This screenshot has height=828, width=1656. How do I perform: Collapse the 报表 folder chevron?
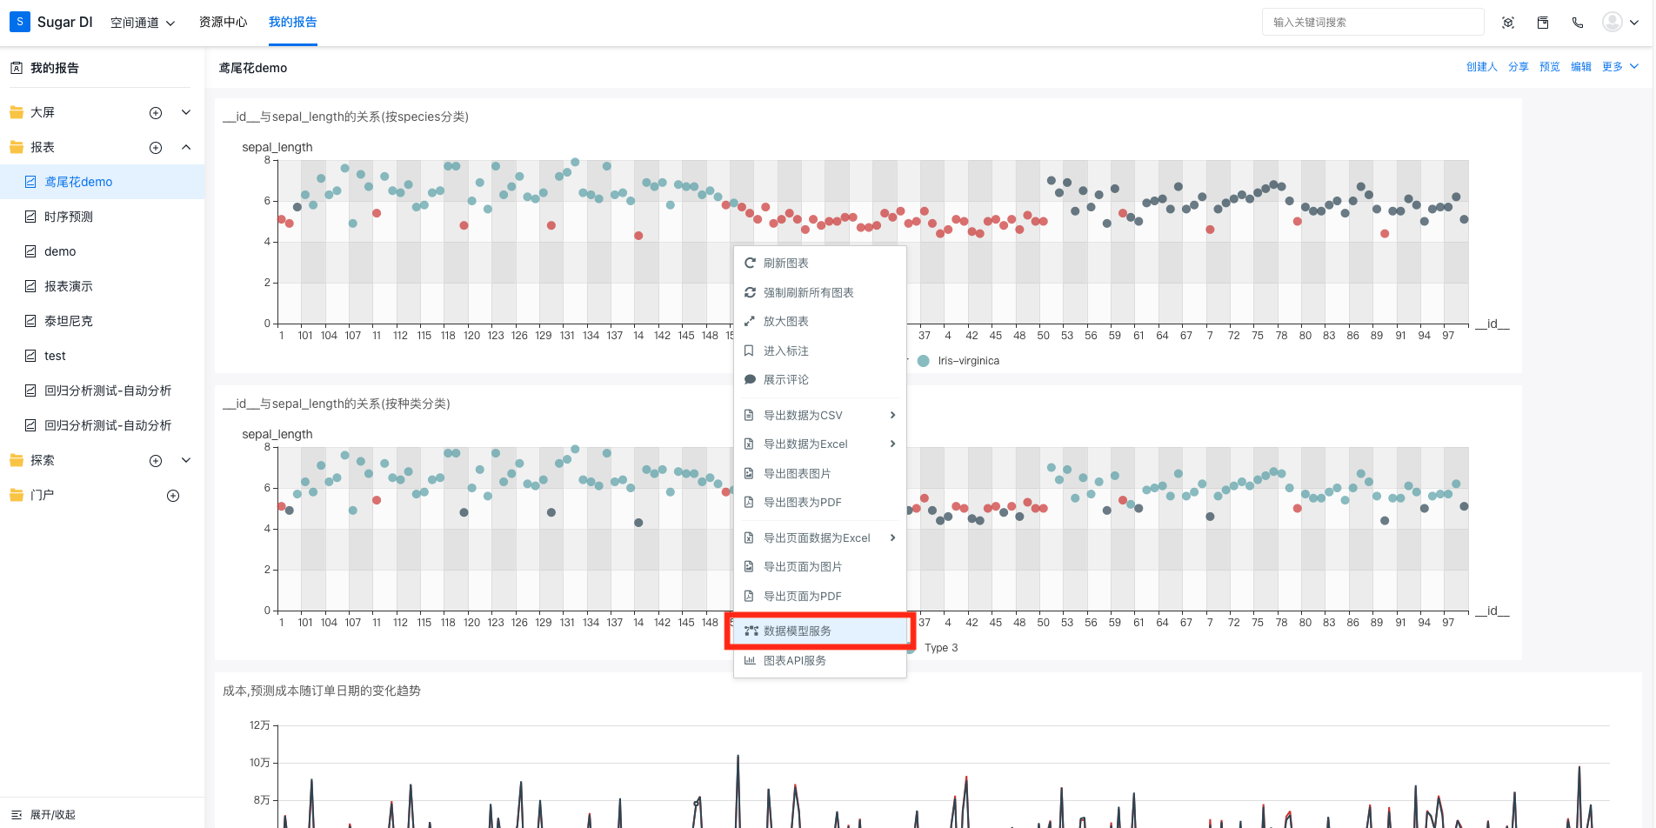[186, 147]
